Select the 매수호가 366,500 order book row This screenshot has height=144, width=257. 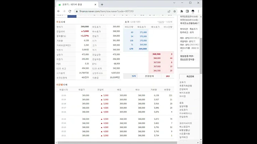(161, 71)
